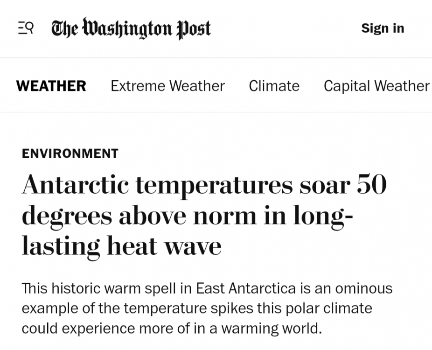Click the word Washington in the masthead

tap(128, 28)
